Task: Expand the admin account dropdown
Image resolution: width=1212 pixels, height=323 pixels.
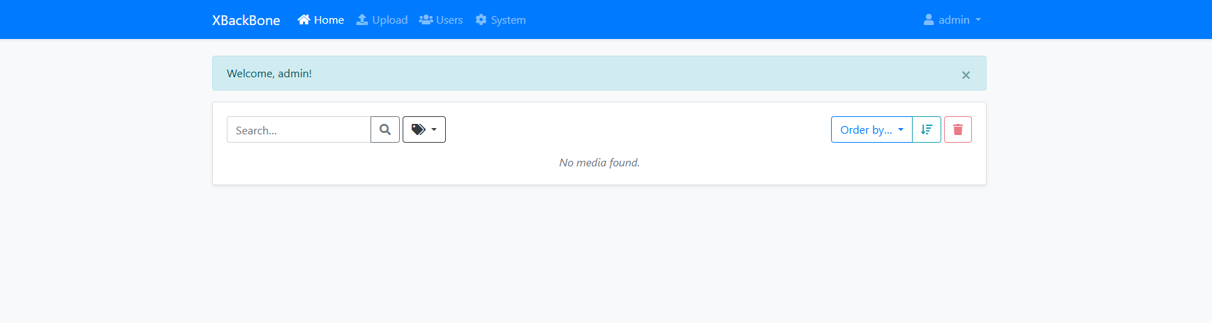Action: pyautogui.click(x=952, y=19)
